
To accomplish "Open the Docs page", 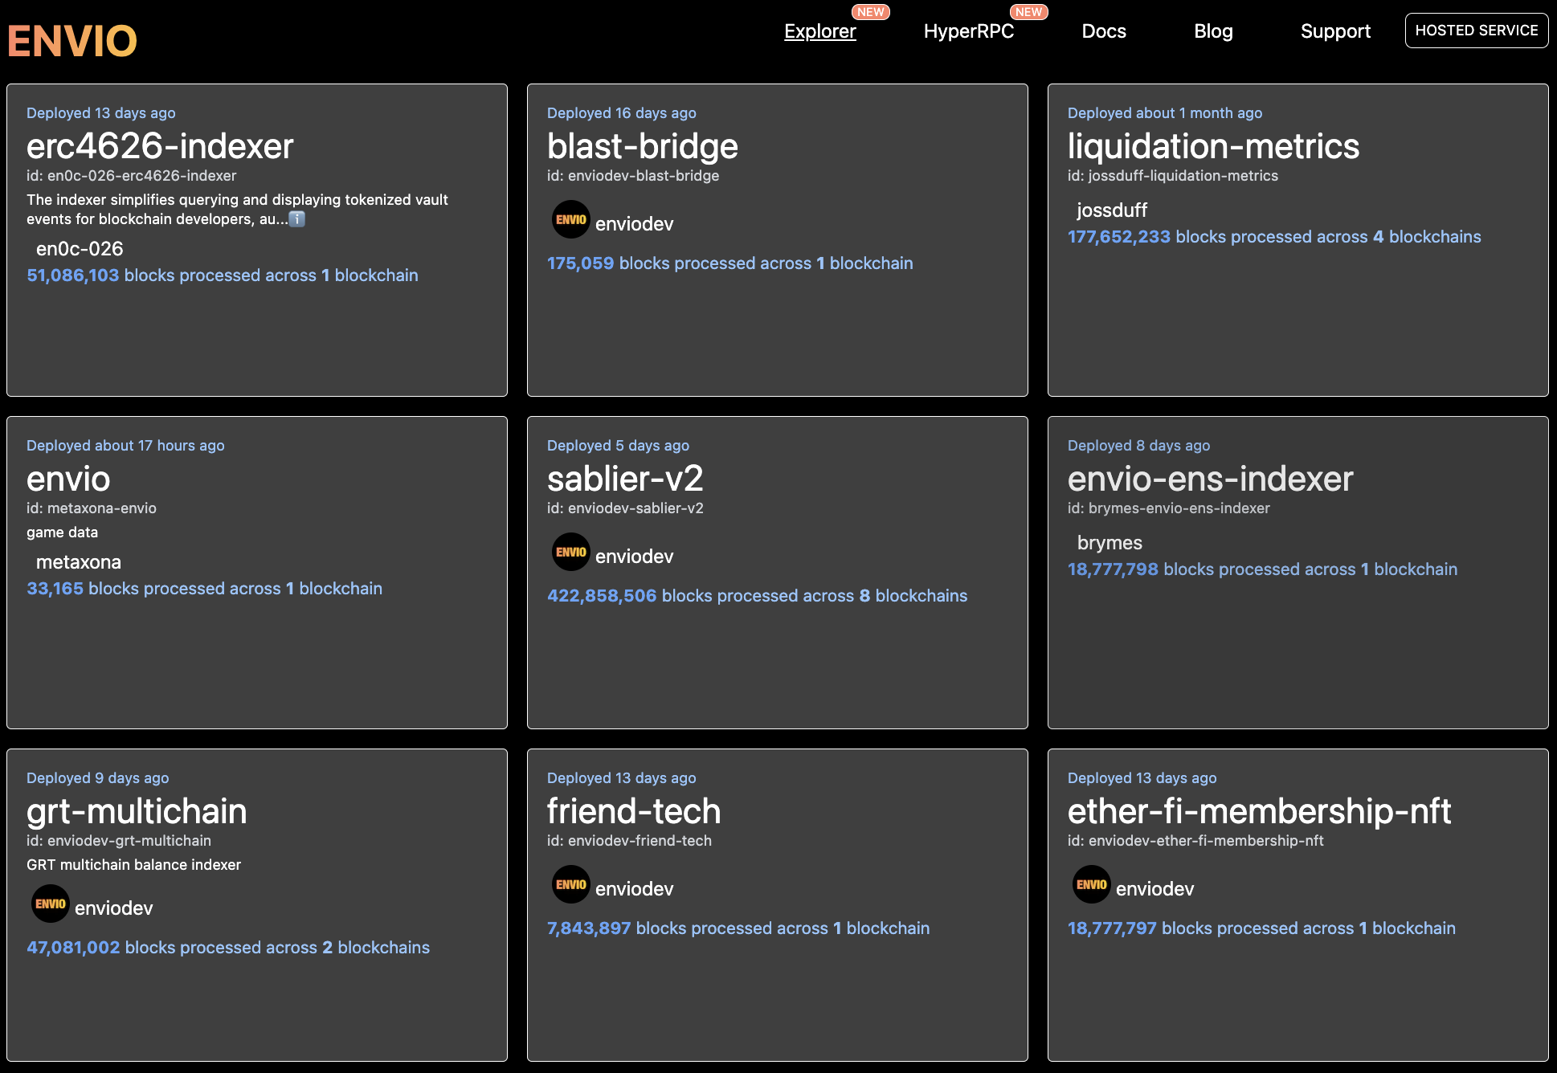I will coord(1103,31).
